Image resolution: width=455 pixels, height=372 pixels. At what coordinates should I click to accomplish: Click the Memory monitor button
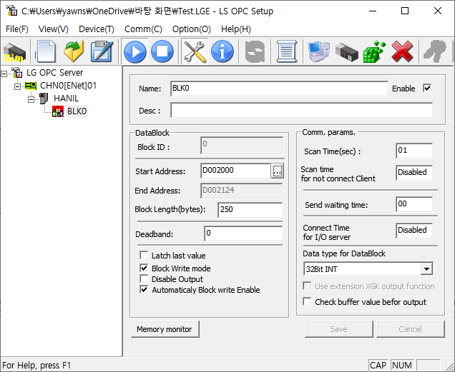tap(165, 329)
